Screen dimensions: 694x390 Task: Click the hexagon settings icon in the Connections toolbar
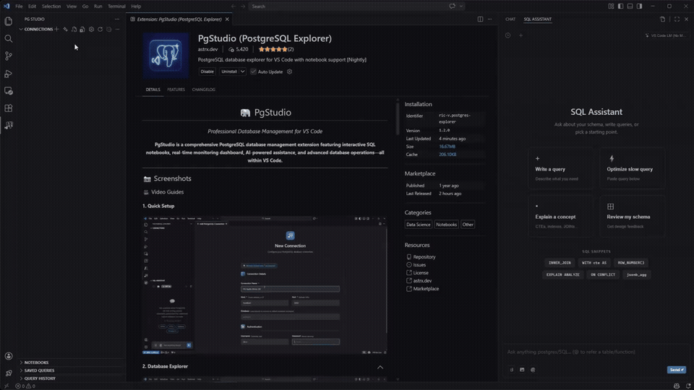pos(91,29)
